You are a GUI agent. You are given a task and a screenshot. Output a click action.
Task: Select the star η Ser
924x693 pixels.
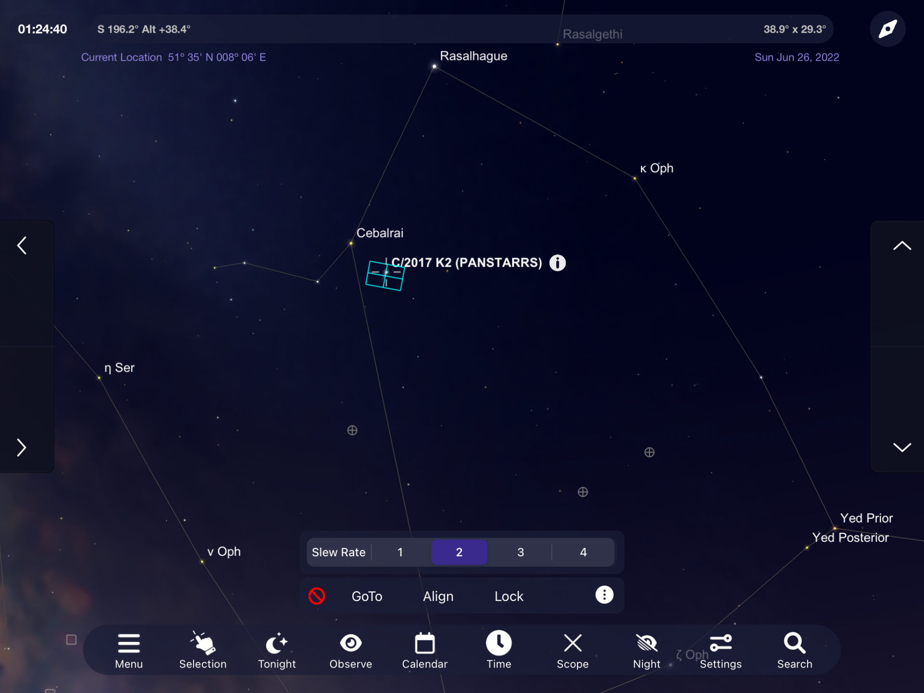click(x=99, y=378)
